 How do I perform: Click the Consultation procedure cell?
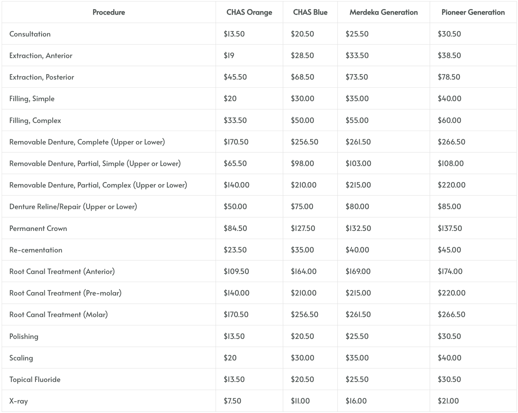(x=30, y=34)
